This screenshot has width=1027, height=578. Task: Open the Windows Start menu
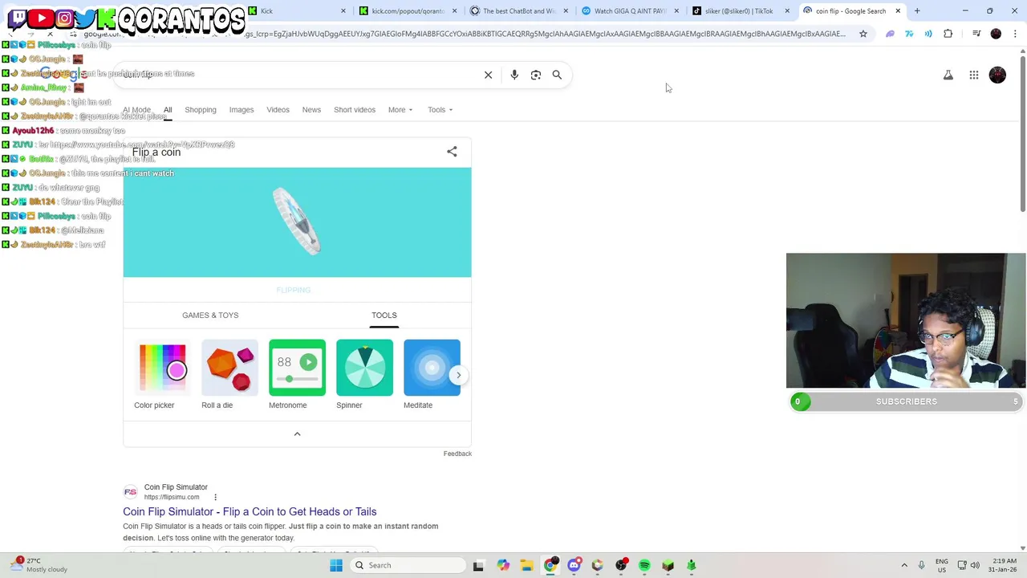336,565
